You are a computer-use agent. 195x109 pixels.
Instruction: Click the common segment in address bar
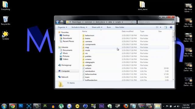coord(89,22)
